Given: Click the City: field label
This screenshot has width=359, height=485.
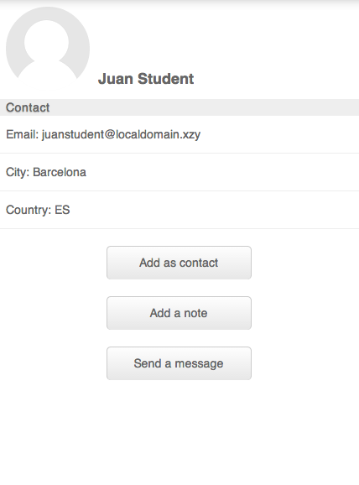Looking at the screenshot, I should (x=18, y=172).
